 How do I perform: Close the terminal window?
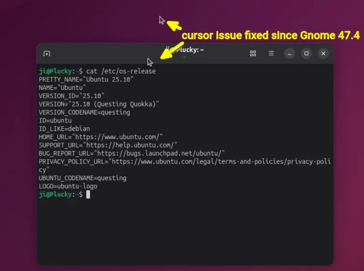coord(323,53)
